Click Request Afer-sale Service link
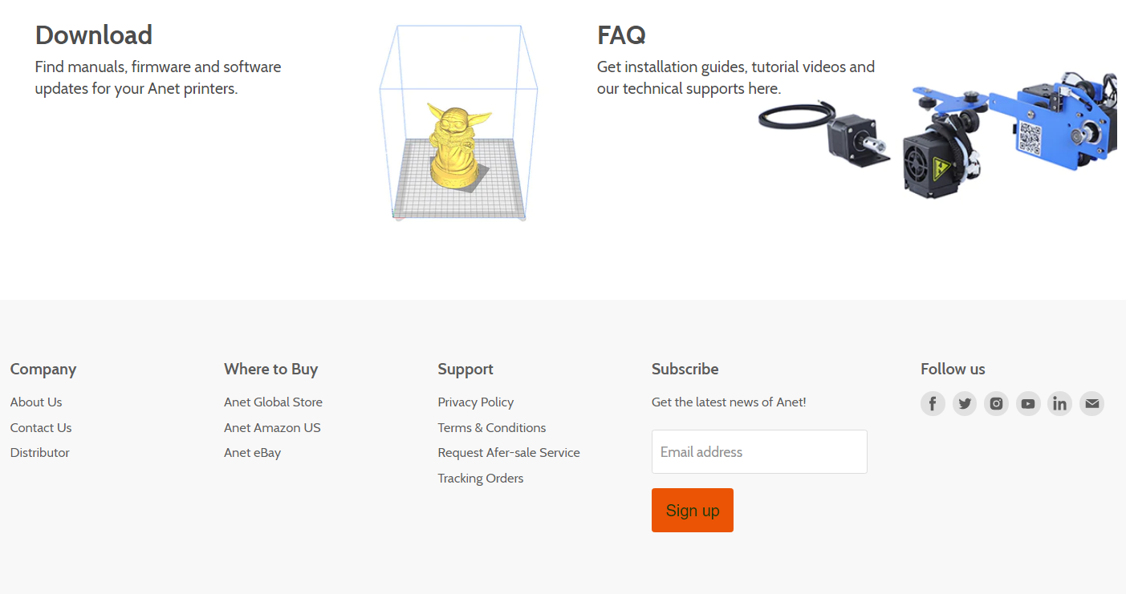 pyautogui.click(x=508, y=453)
